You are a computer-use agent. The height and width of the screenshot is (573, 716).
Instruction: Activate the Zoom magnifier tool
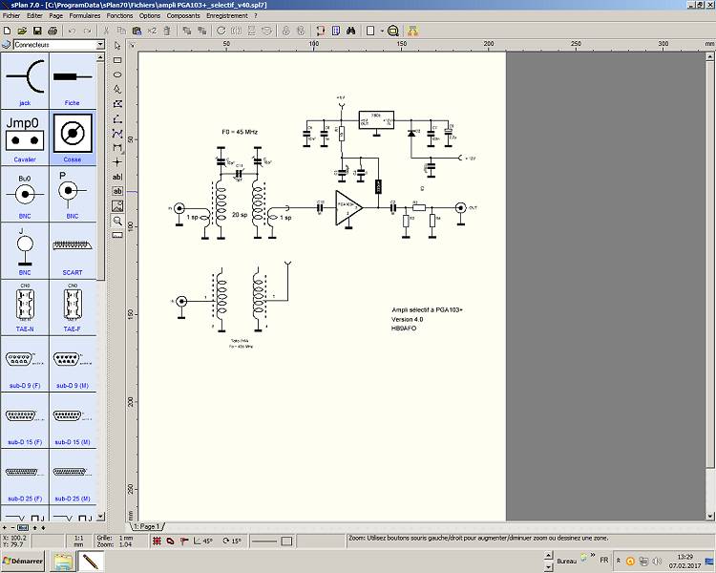click(117, 219)
